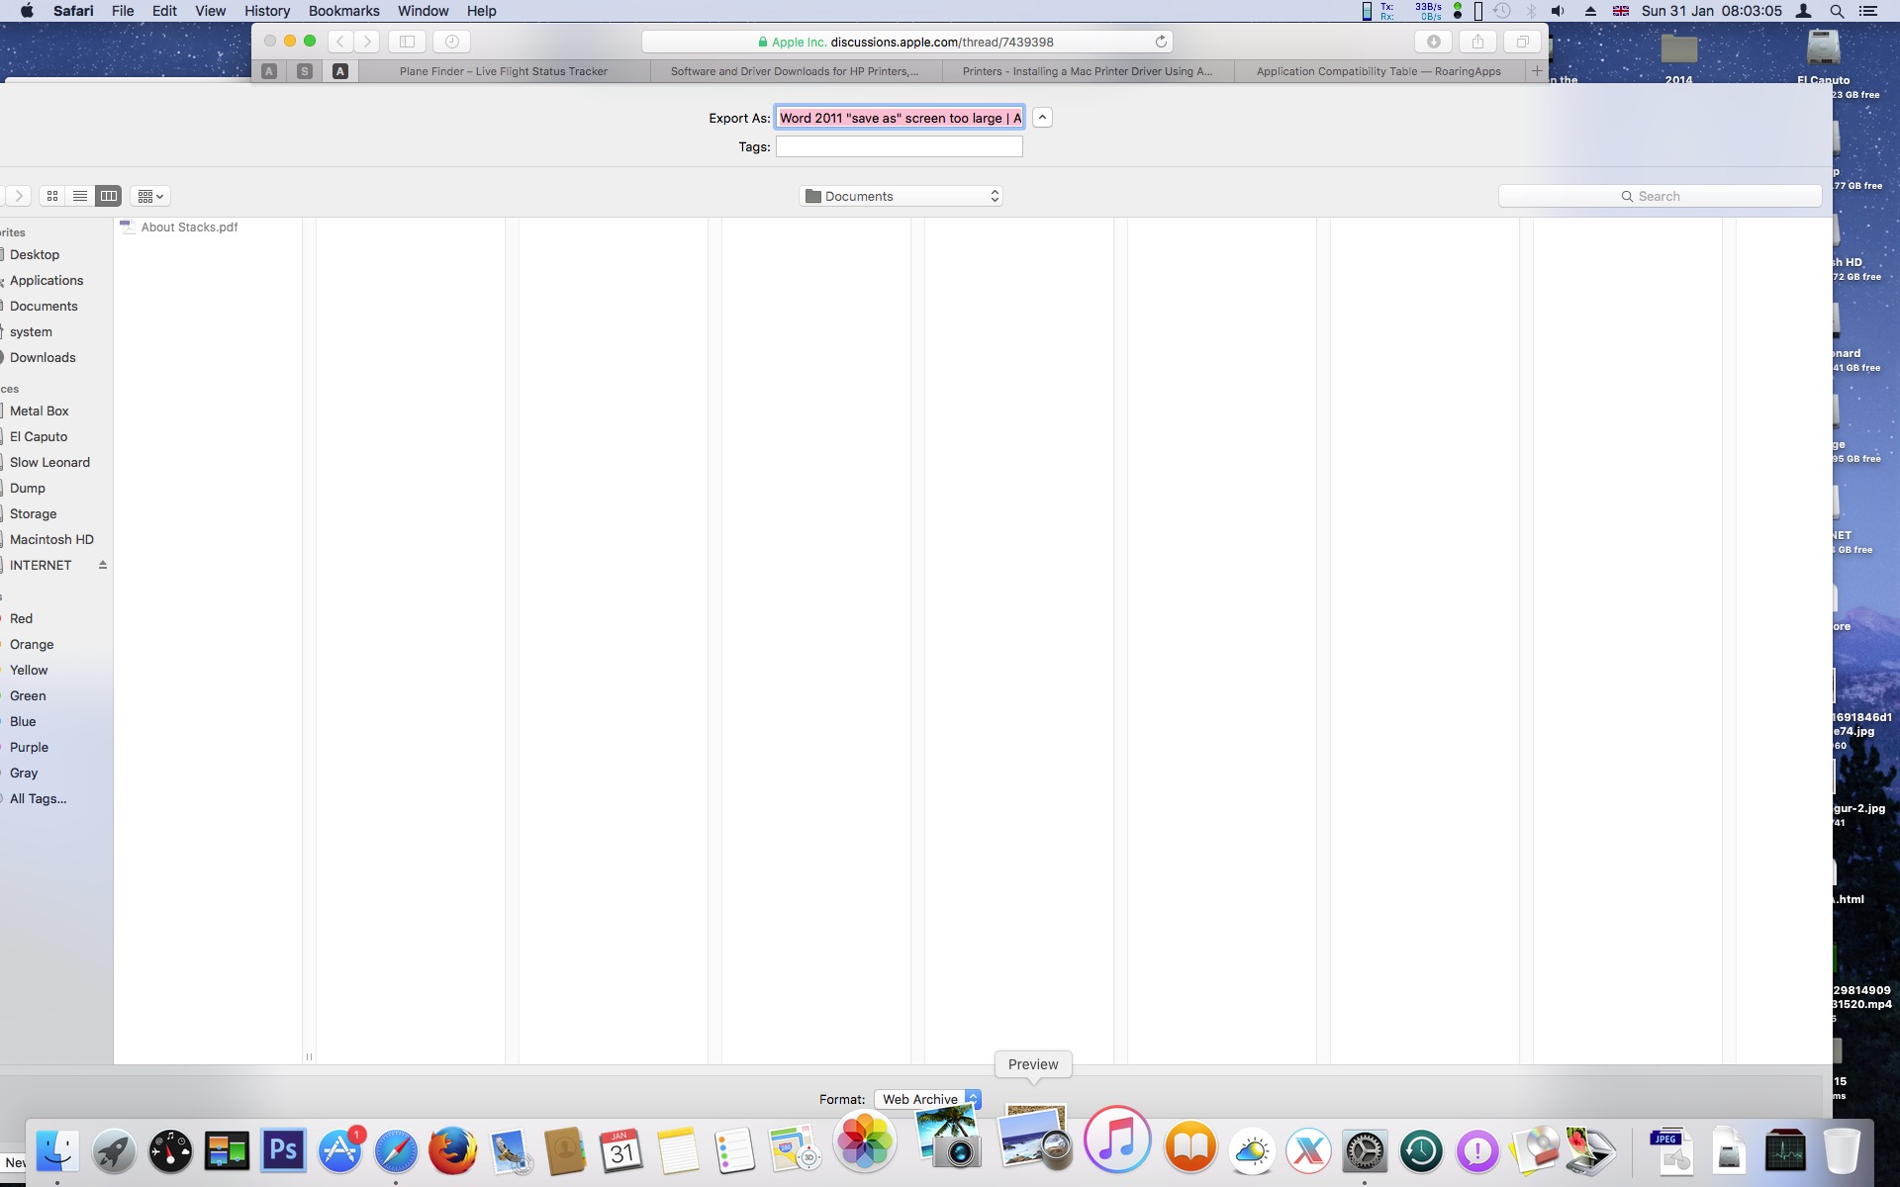Select About Stacks.pdf file
The image size is (1900, 1187).
pos(188,228)
